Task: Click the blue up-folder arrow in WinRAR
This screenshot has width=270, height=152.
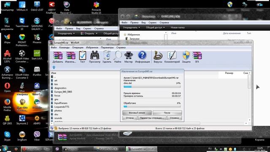Action: [x=54, y=68]
